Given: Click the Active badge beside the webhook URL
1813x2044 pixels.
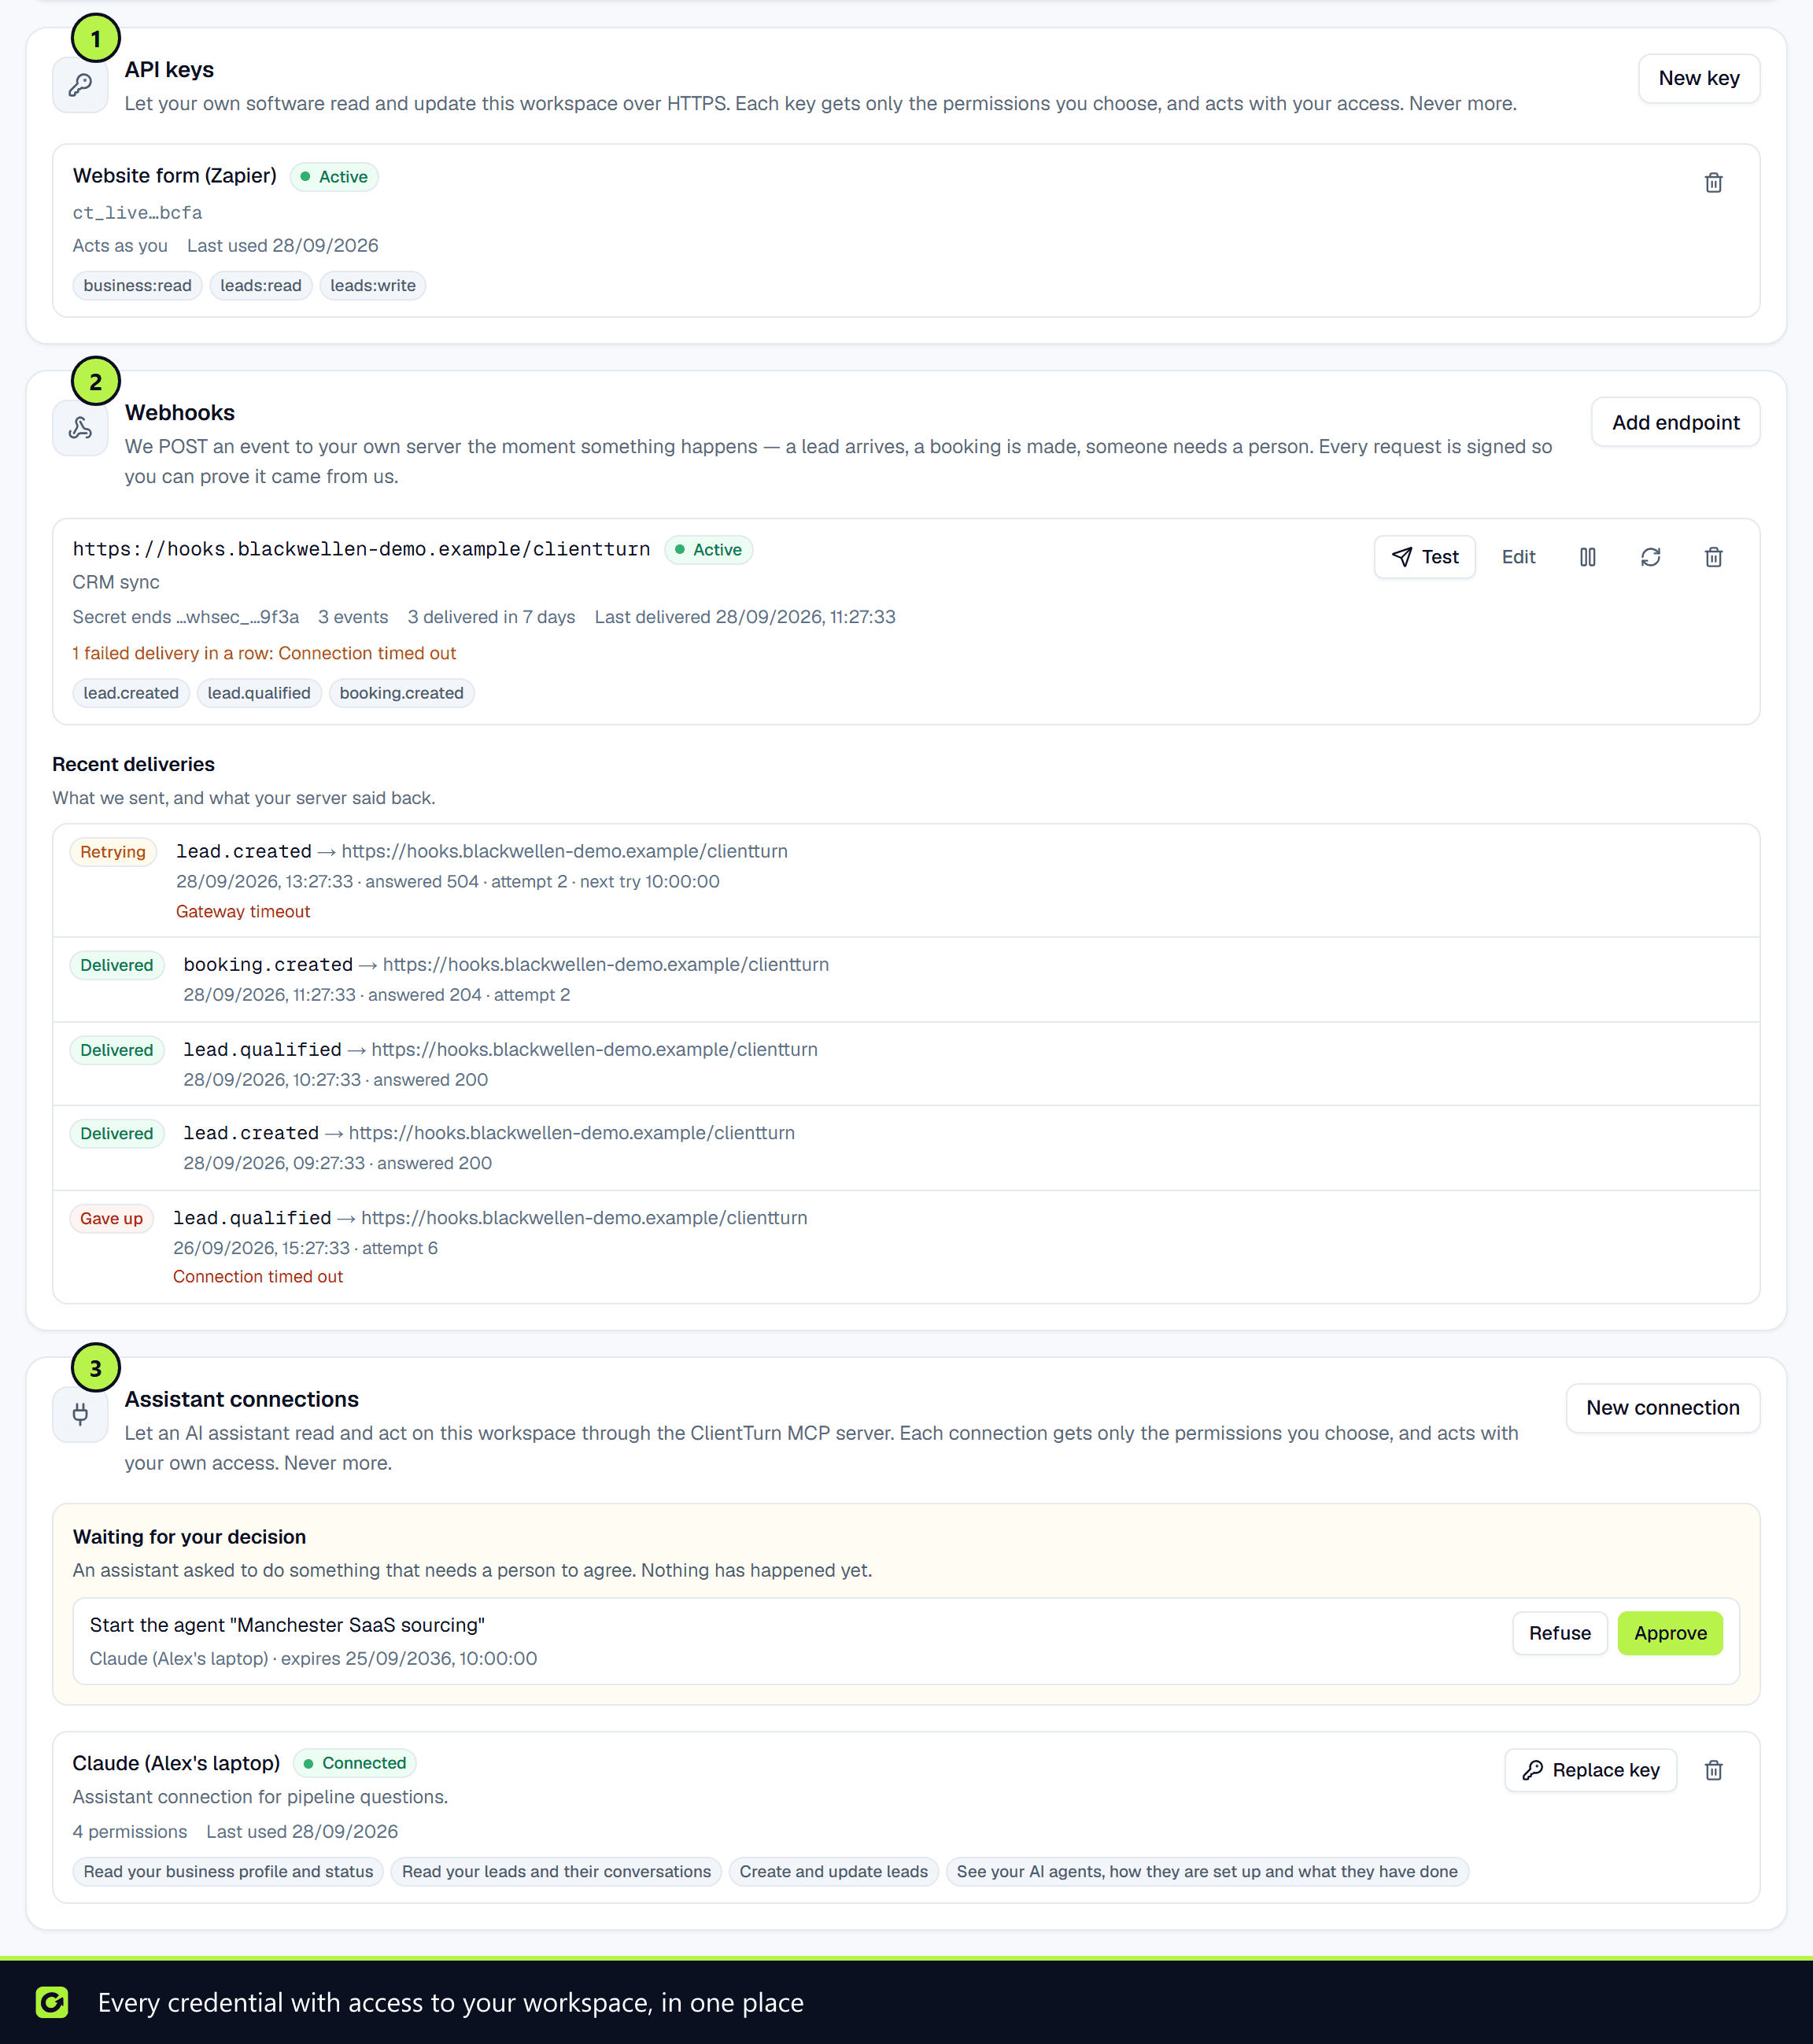Looking at the screenshot, I should click(x=708, y=550).
